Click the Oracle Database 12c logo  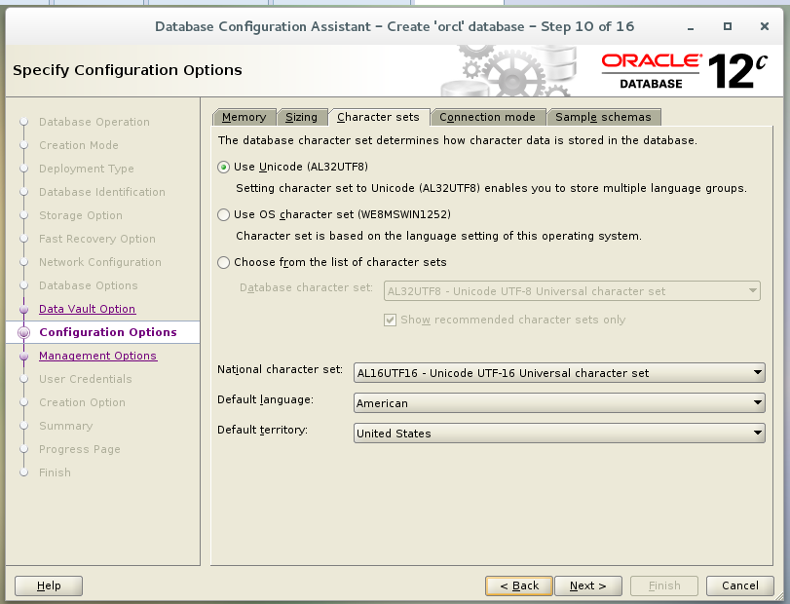(684, 71)
